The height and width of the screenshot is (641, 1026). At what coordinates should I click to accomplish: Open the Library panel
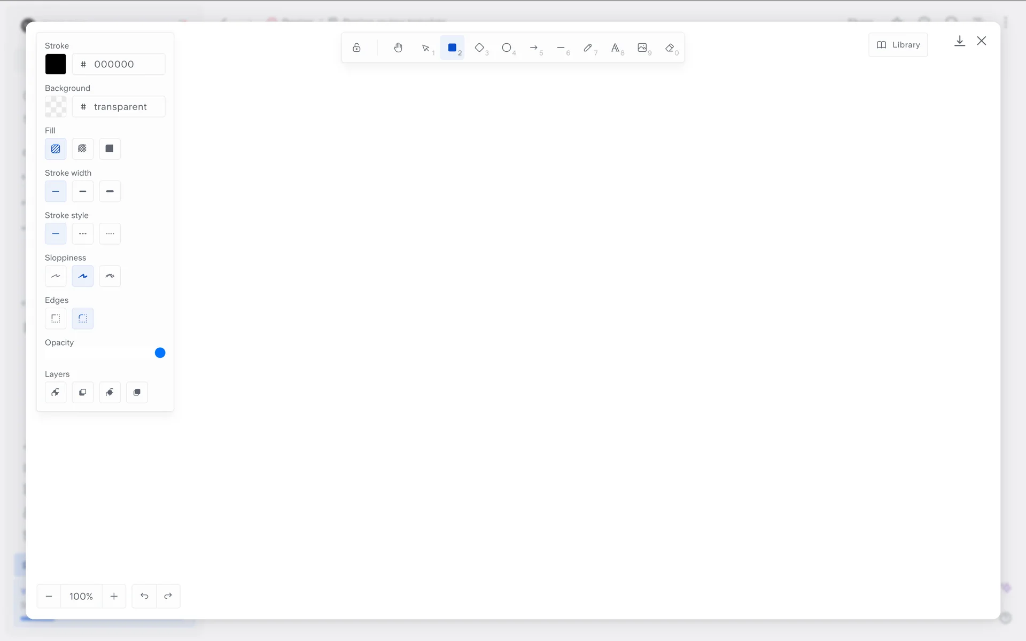tap(898, 45)
